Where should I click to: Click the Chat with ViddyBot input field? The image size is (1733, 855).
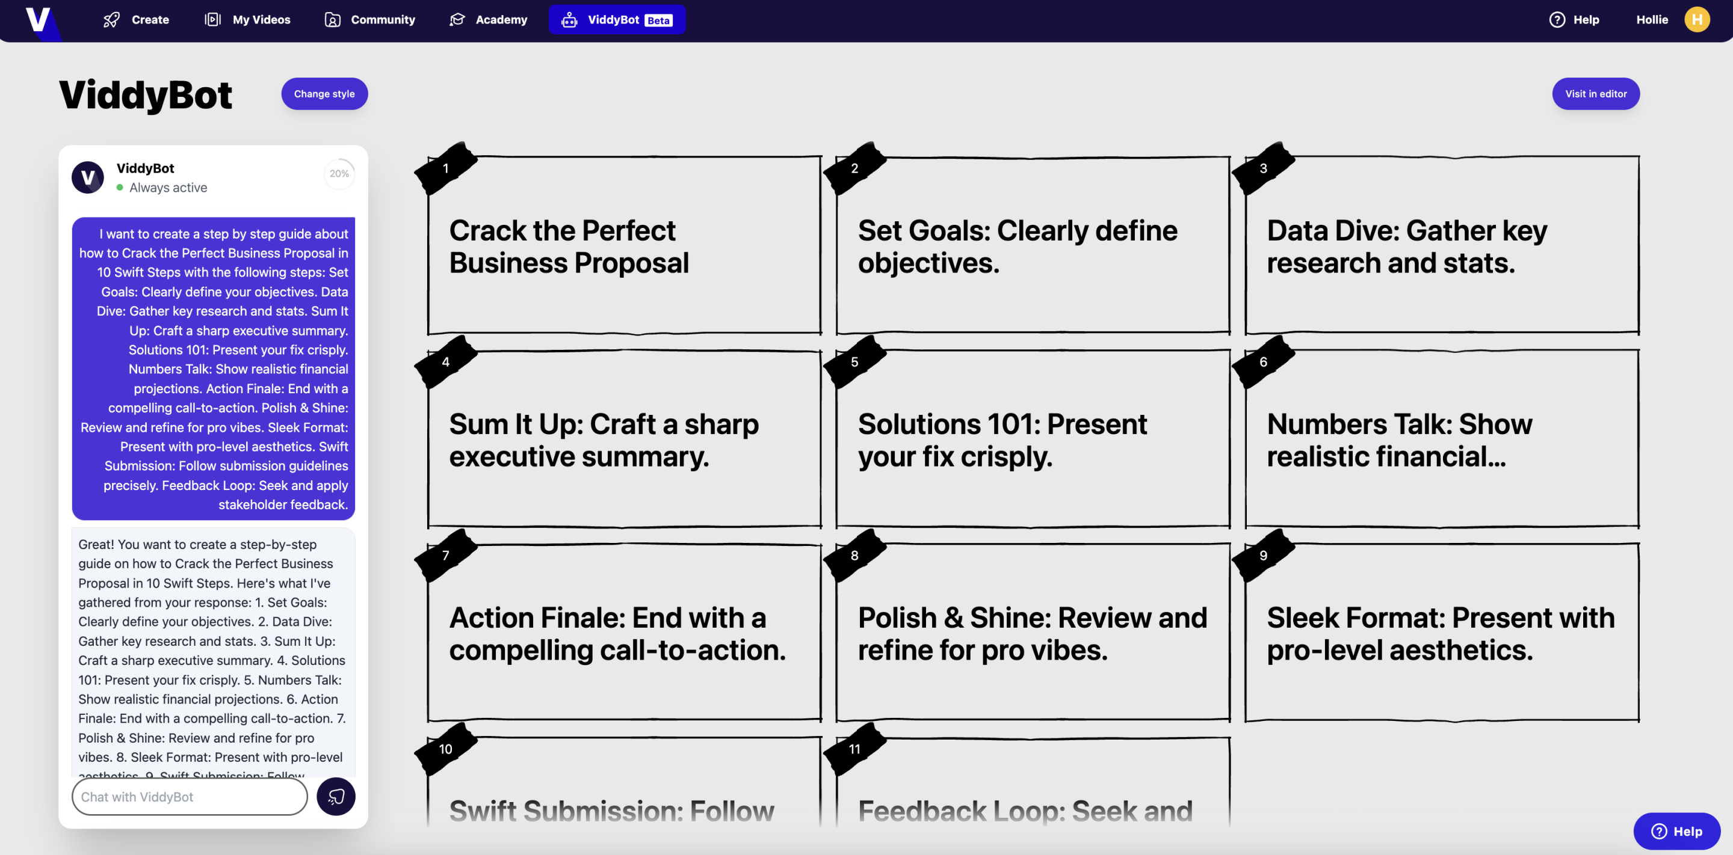pos(190,797)
